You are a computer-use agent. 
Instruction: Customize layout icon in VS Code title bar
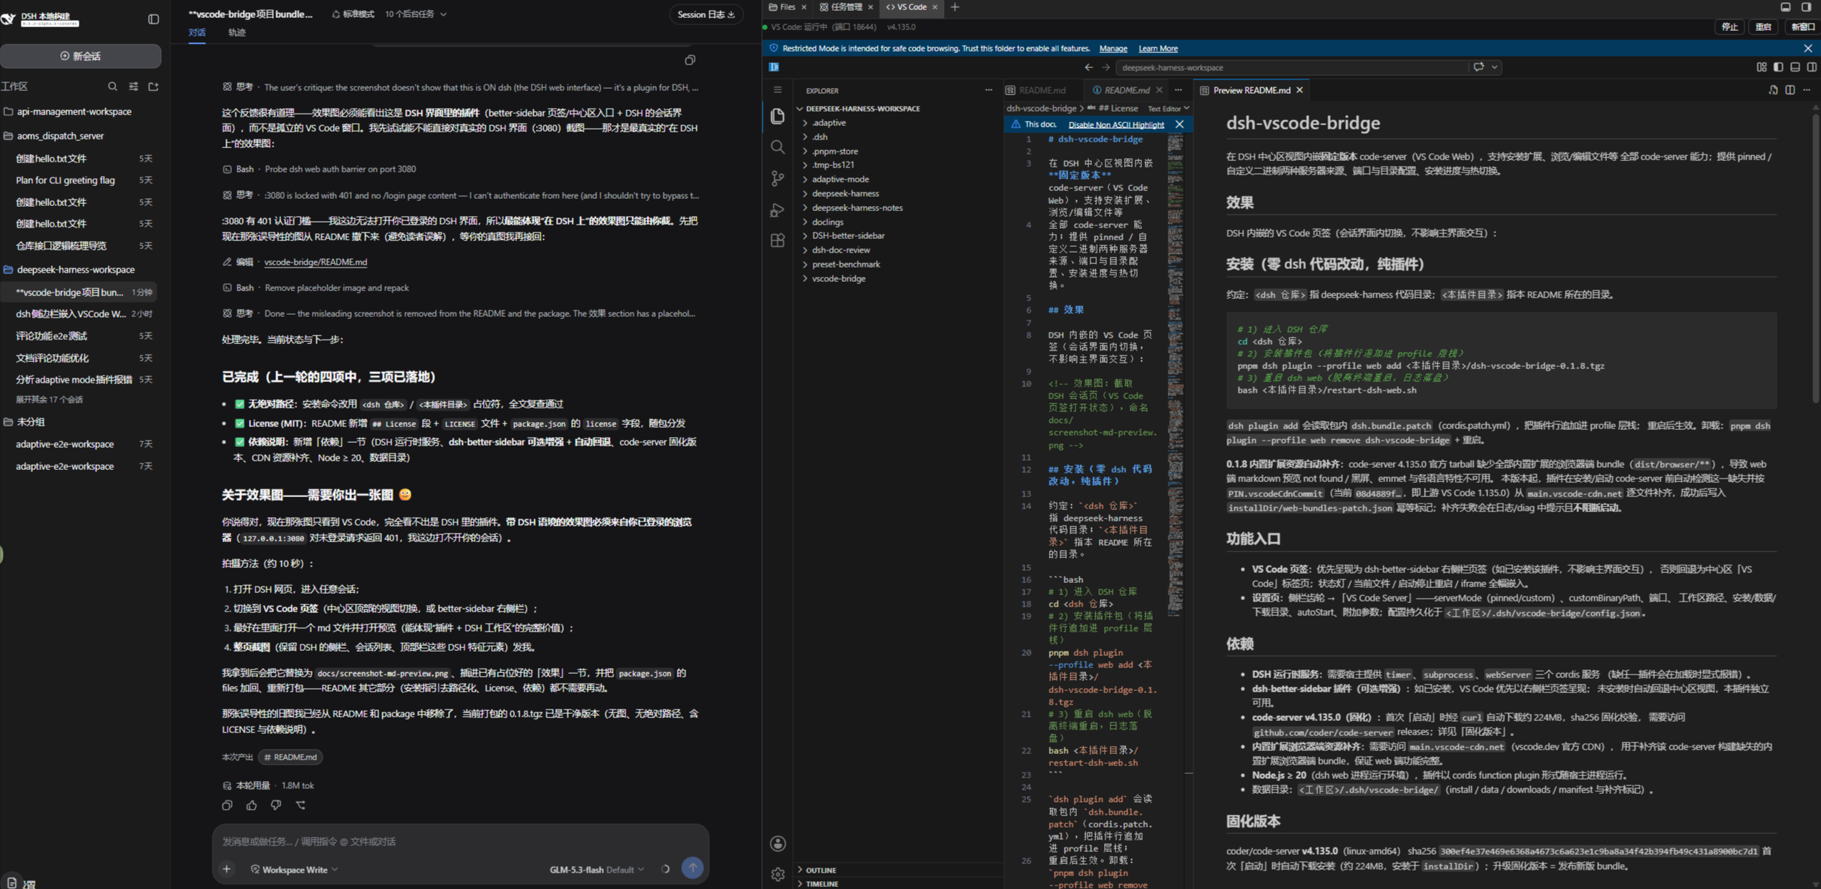1762,67
